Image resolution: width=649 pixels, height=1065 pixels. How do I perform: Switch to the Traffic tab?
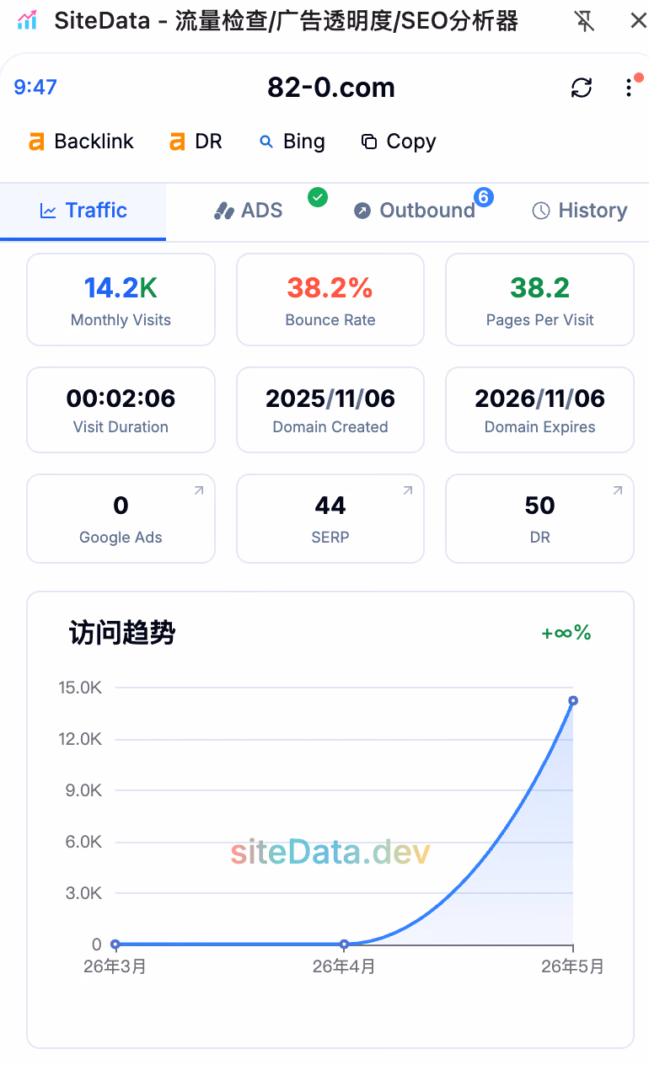coord(83,211)
